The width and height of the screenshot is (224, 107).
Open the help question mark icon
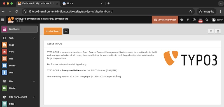click(194, 20)
